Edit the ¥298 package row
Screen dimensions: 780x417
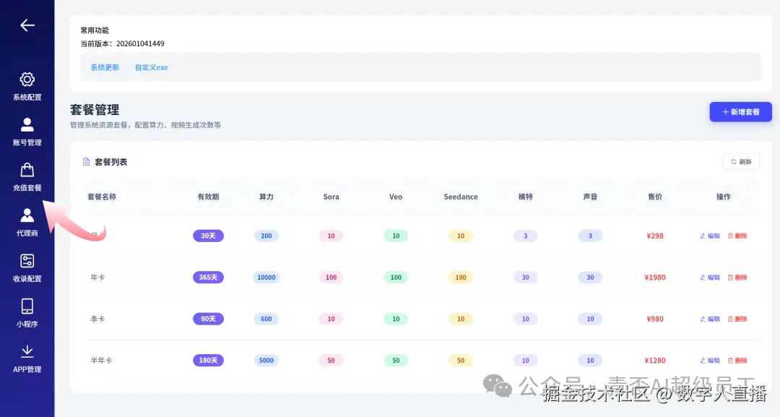click(x=710, y=236)
